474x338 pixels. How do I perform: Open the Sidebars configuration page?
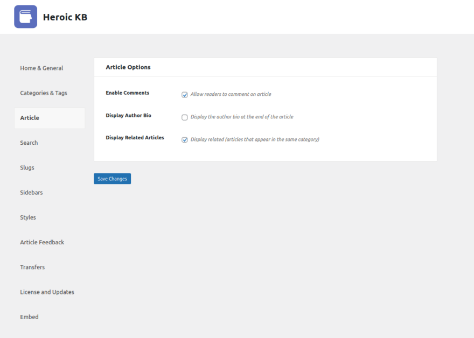pyautogui.click(x=31, y=192)
